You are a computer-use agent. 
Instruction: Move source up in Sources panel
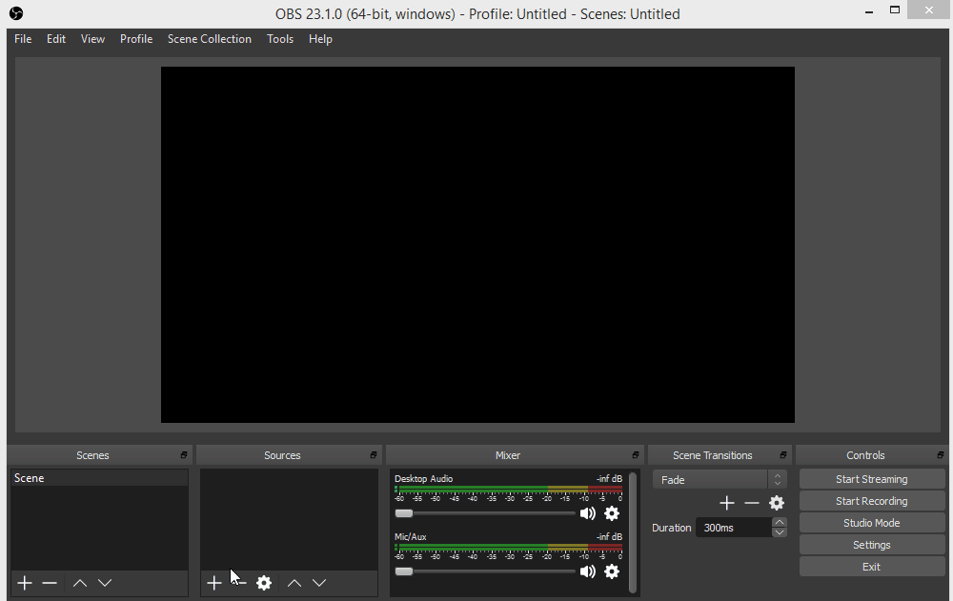[x=294, y=583]
